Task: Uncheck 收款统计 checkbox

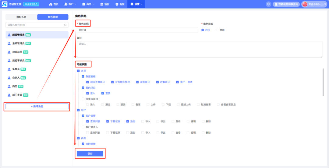Action: 157,82
